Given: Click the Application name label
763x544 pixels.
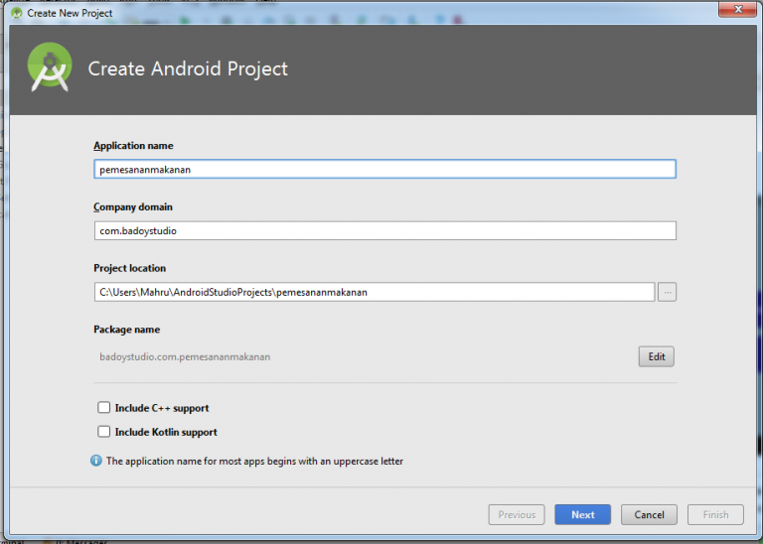Looking at the screenshot, I should 133,146.
